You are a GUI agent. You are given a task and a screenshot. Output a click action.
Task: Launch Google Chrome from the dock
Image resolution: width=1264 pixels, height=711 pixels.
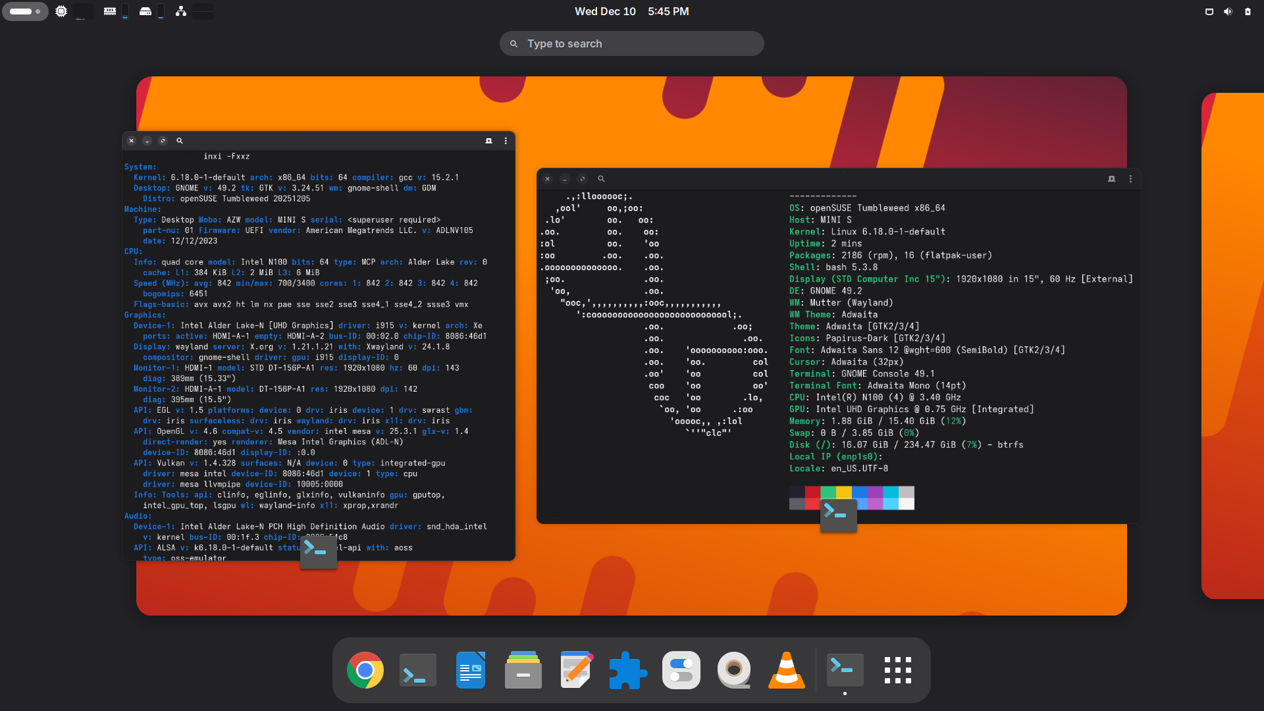coord(365,670)
